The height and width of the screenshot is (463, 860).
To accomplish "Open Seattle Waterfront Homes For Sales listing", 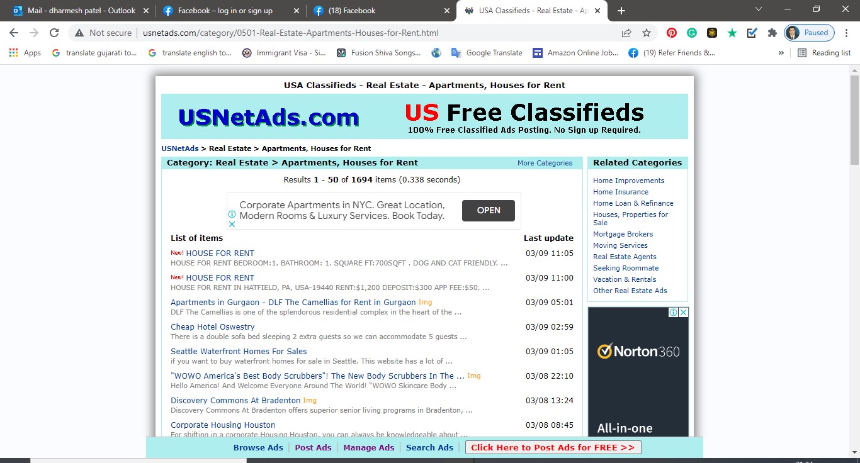I will [x=239, y=351].
